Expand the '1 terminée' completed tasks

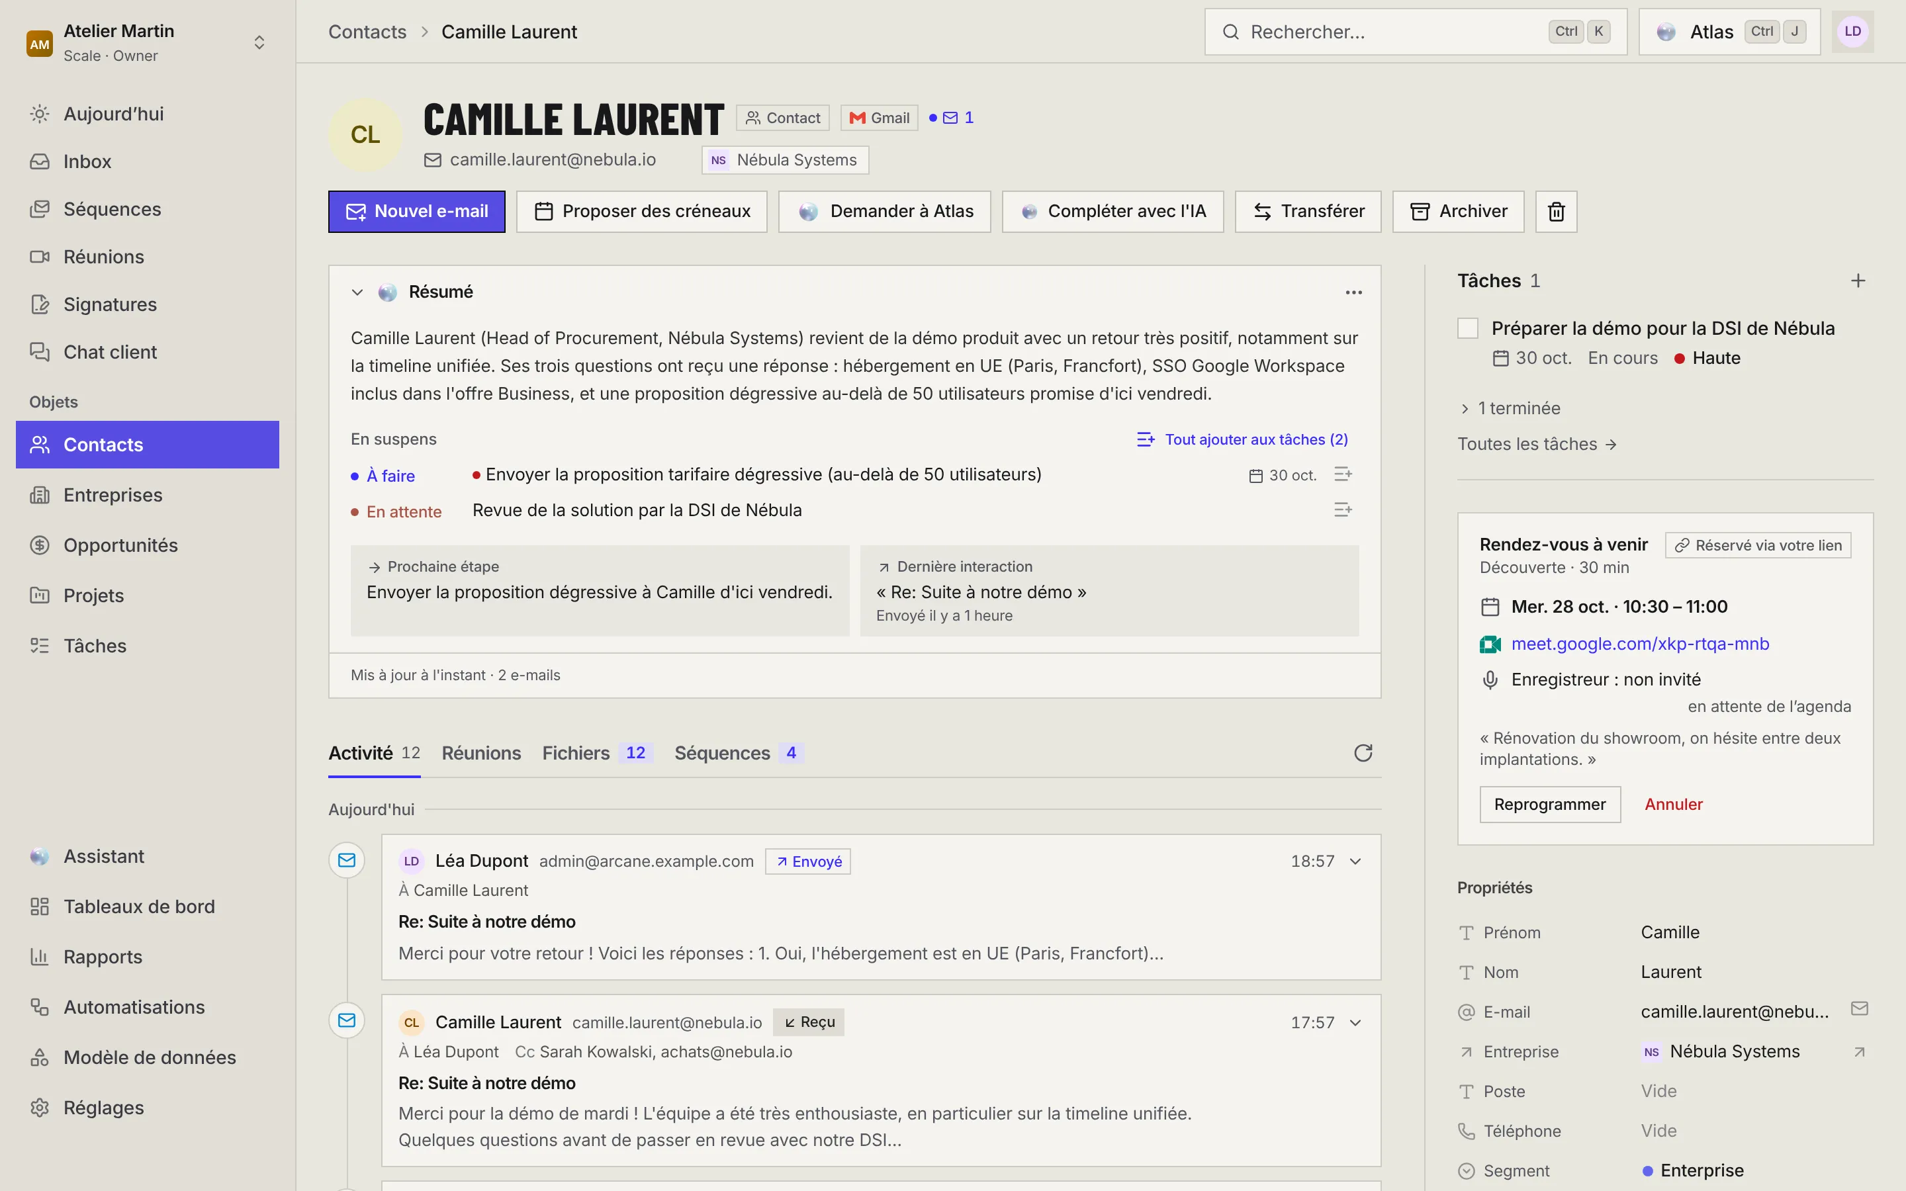pos(1509,408)
